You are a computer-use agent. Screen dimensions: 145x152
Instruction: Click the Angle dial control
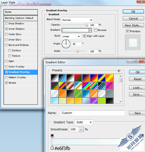66,44
